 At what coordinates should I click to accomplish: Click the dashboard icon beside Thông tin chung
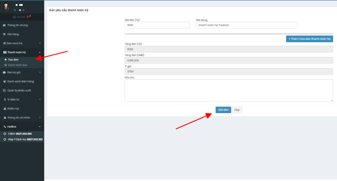[x=4, y=25]
